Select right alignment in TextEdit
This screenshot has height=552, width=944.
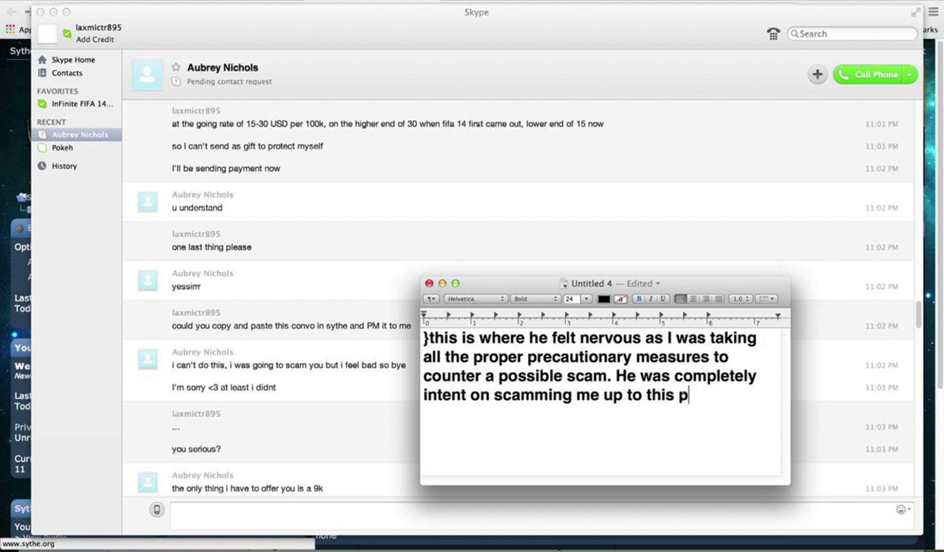click(706, 299)
